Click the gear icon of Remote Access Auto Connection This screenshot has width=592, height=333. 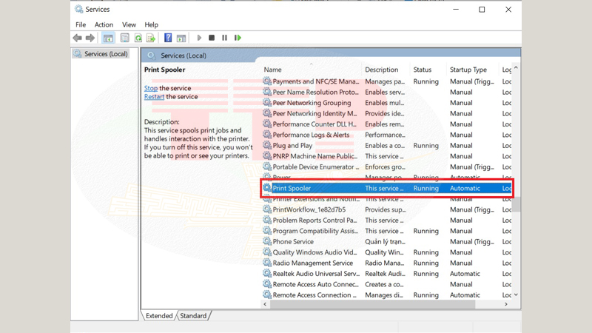[x=267, y=284]
